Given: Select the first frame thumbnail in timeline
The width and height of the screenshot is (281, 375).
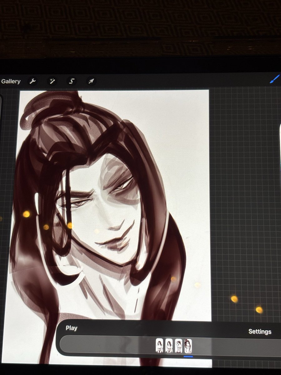Looking at the screenshot, I should 160,346.
